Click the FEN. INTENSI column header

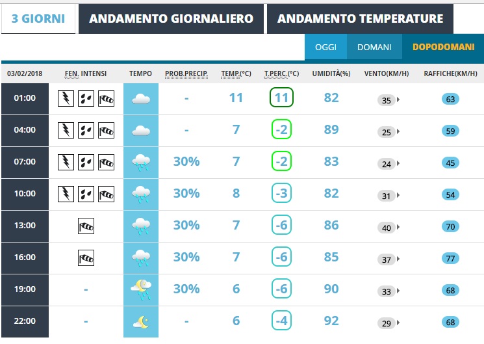86,73
